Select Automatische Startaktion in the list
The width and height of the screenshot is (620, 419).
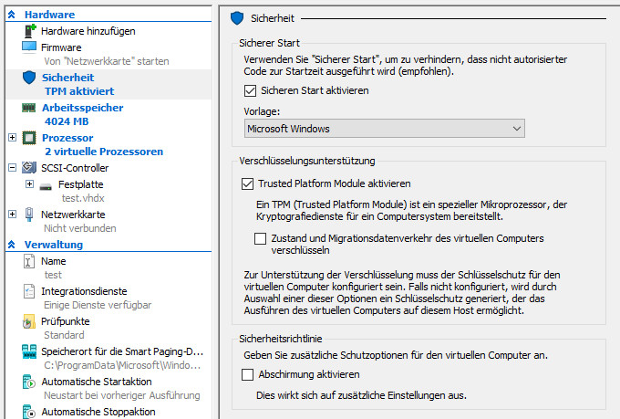point(96,382)
